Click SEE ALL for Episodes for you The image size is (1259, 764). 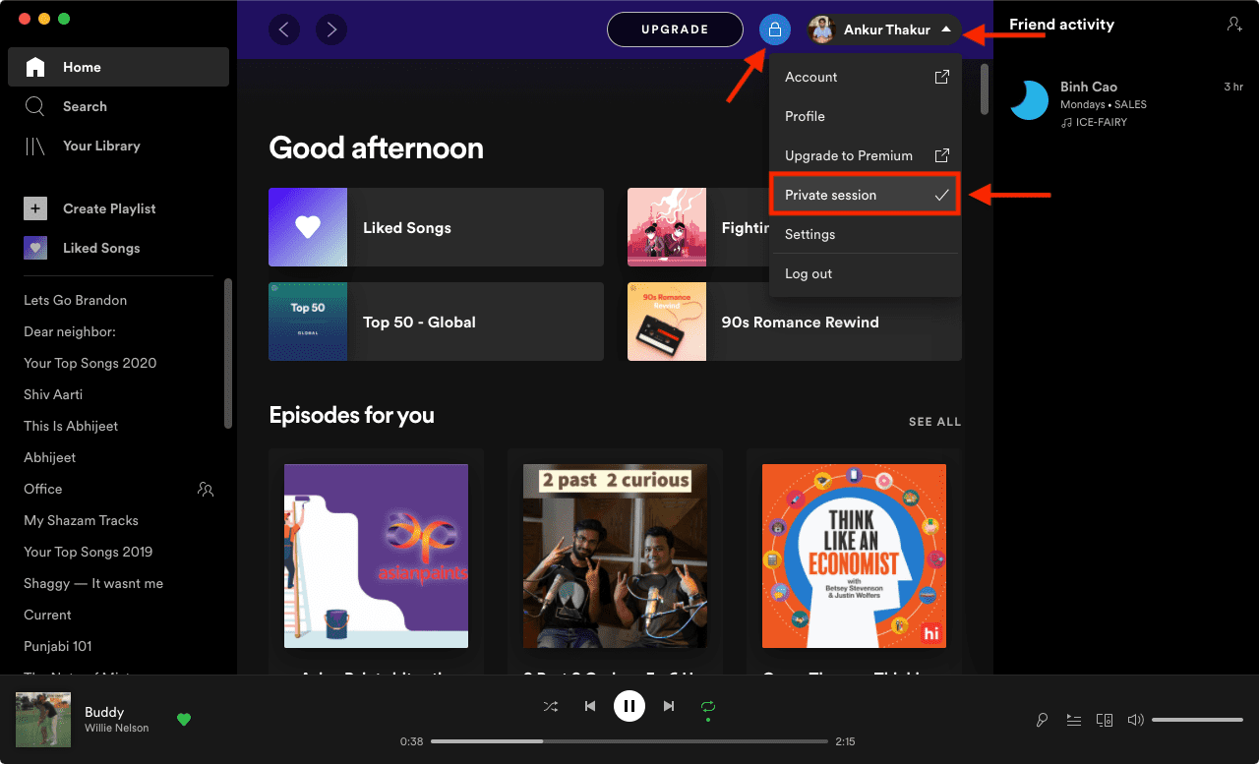[934, 422]
